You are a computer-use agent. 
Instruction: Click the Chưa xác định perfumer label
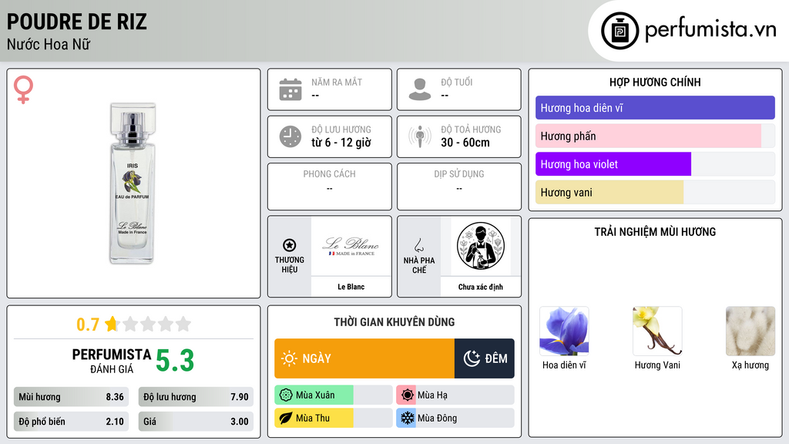click(x=480, y=287)
